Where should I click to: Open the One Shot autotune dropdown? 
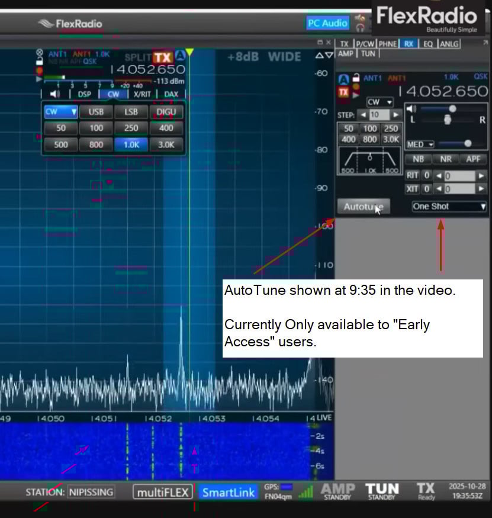click(x=449, y=207)
